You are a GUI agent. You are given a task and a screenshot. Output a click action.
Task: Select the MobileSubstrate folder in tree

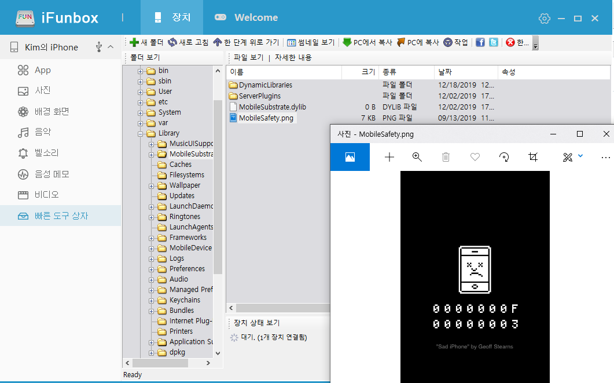[191, 154]
